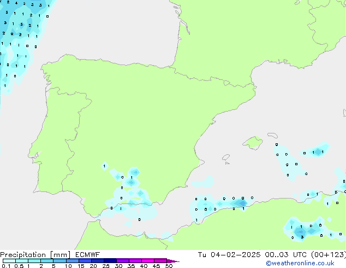
Task: Click the 20–25 mm legend color swatch
Action: point(97,261)
